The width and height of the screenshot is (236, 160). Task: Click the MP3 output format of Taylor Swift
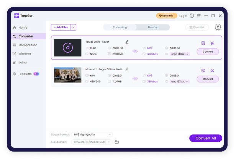coord(149,48)
